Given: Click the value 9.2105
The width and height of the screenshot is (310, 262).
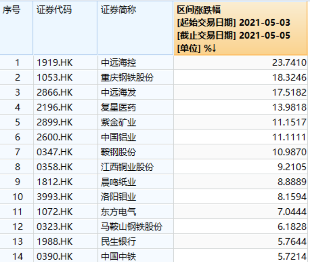Looking at the screenshot, I should (x=292, y=167).
